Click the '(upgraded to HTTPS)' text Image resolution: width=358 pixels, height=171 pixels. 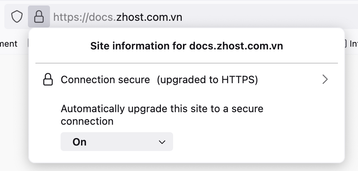[x=207, y=80]
